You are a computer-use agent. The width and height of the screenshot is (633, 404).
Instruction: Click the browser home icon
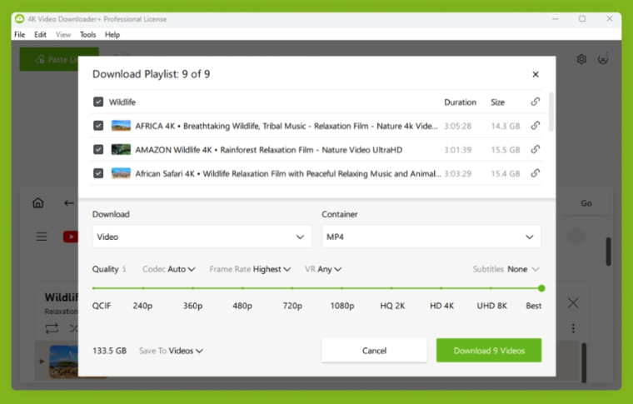coord(38,203)
